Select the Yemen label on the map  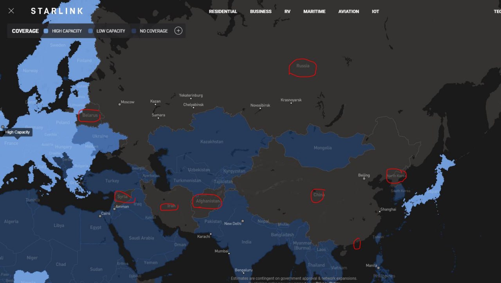(x=151, y=262)
